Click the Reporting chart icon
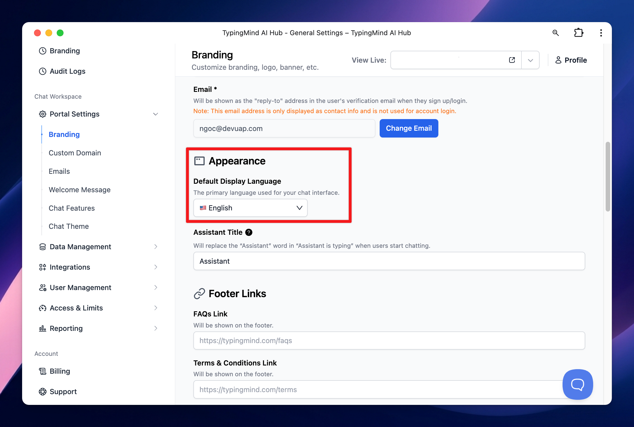Viewport: 634px width, 427px height. point(43,328)
